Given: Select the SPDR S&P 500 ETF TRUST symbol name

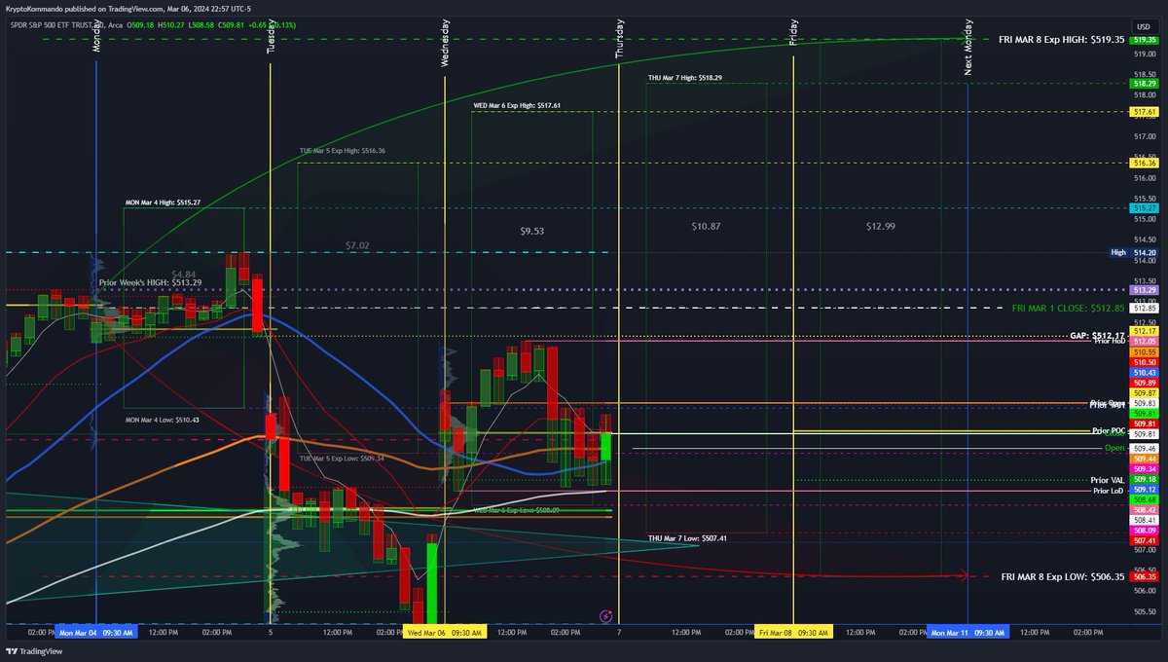Looking at the screenshot, I should click(x=54, y=26).
